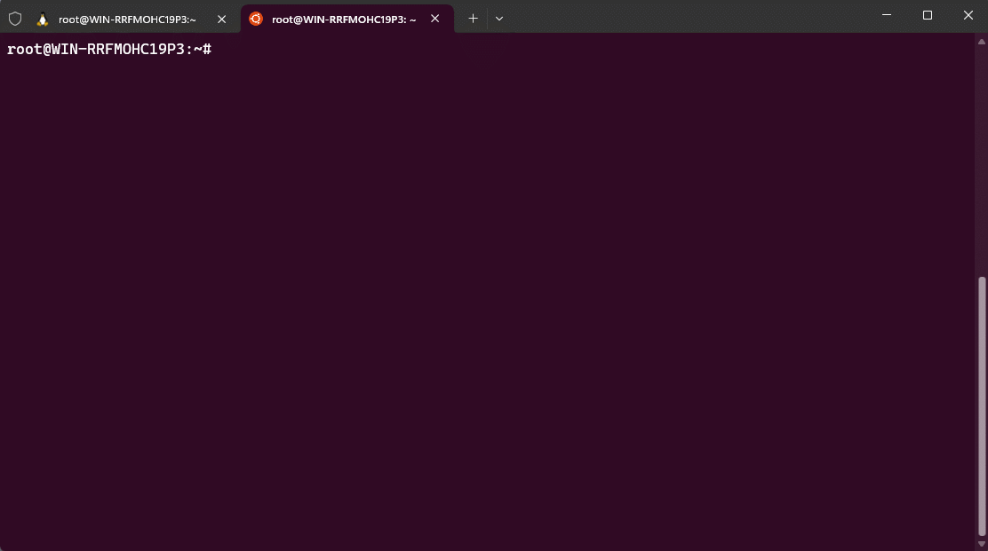Expand the new-tab profile dropdown chevron
The width and height of the screenshot is (988, 551).
tap(499, 19)
